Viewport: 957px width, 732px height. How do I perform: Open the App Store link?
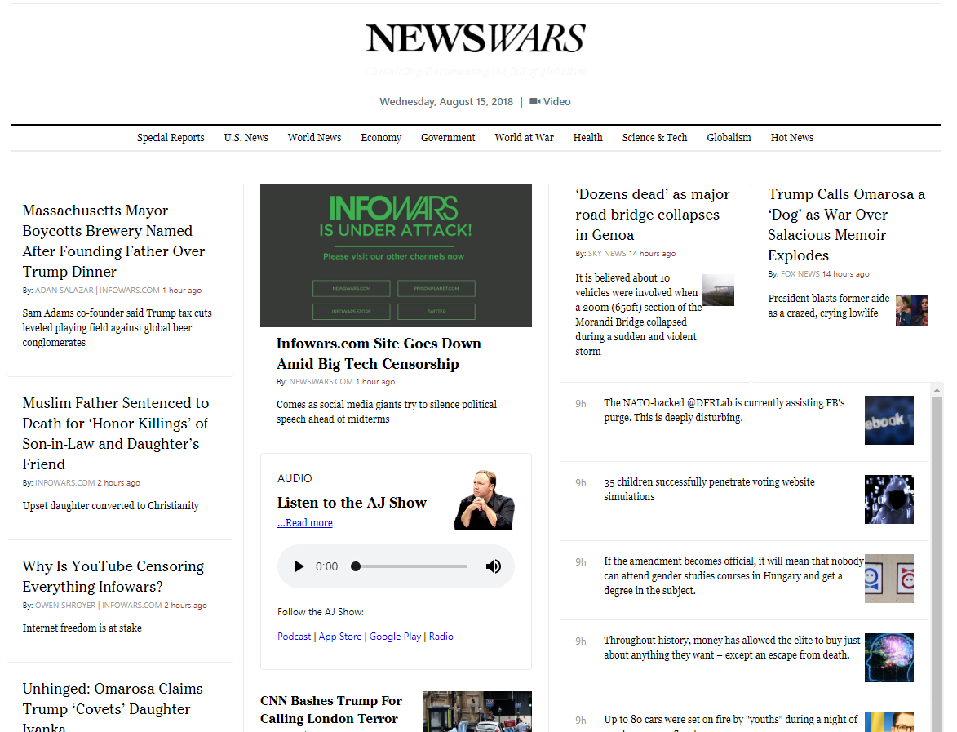pyautogui.click(x=340, y=637)
